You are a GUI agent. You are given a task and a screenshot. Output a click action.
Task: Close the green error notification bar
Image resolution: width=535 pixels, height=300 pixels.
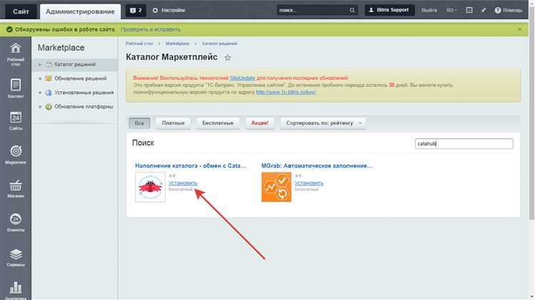tap(519, 29)
